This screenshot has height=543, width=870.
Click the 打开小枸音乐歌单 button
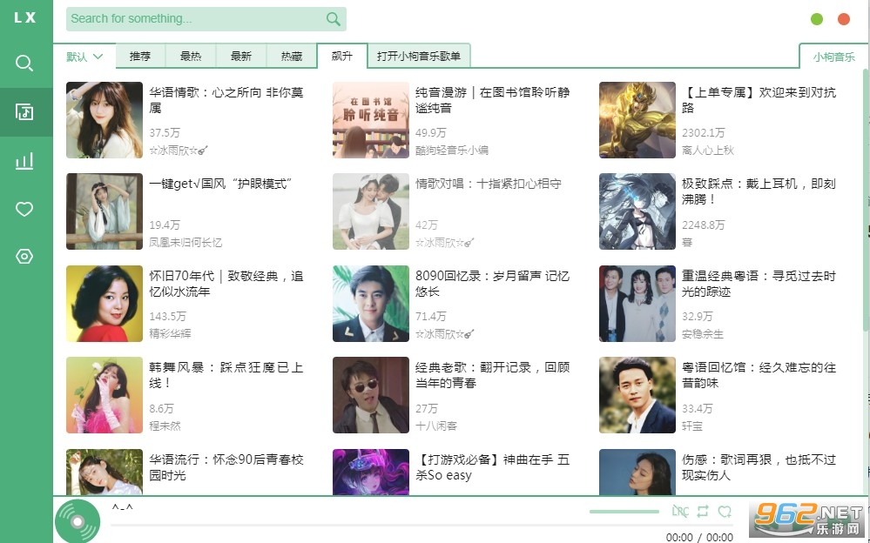click(x=419, y=57)
